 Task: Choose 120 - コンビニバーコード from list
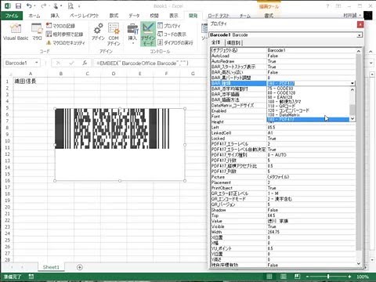coord(308,110)
